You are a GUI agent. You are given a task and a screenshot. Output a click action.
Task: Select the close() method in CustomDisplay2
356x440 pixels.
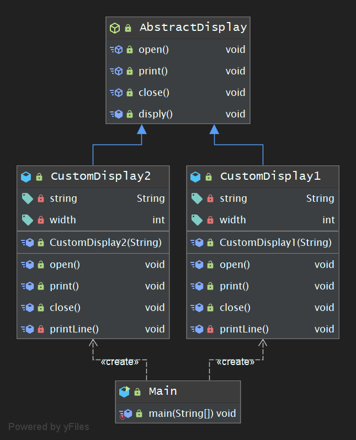(65, 308)
